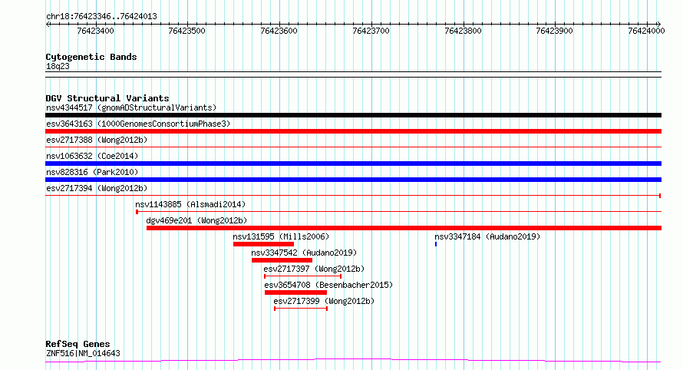Screen dimensions: 683x370
Task: Click the 76423800 ruler position
Action: click(463, 31)
